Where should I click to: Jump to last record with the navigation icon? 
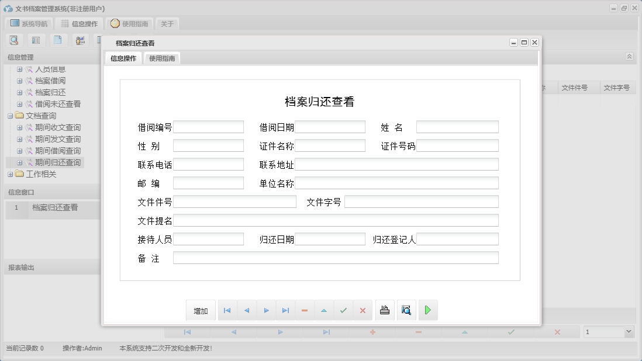click(285, 310)
